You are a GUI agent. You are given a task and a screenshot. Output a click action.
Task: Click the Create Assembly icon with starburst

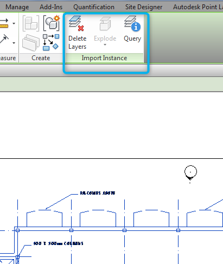pyautogui.click(x=52, y=23)
